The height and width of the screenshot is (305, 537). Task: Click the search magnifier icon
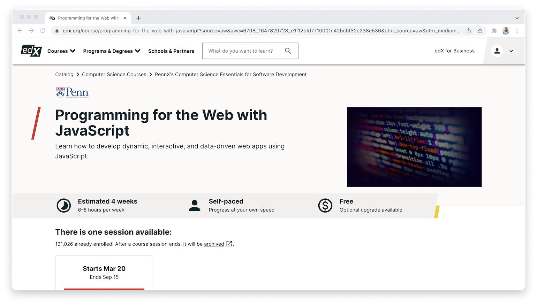(x=288, y=51)
